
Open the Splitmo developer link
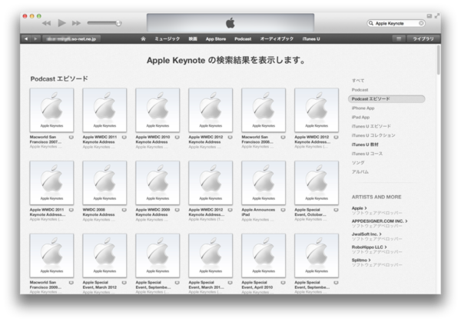pos(361,261)
